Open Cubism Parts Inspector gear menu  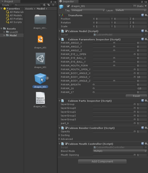[146, 100]
